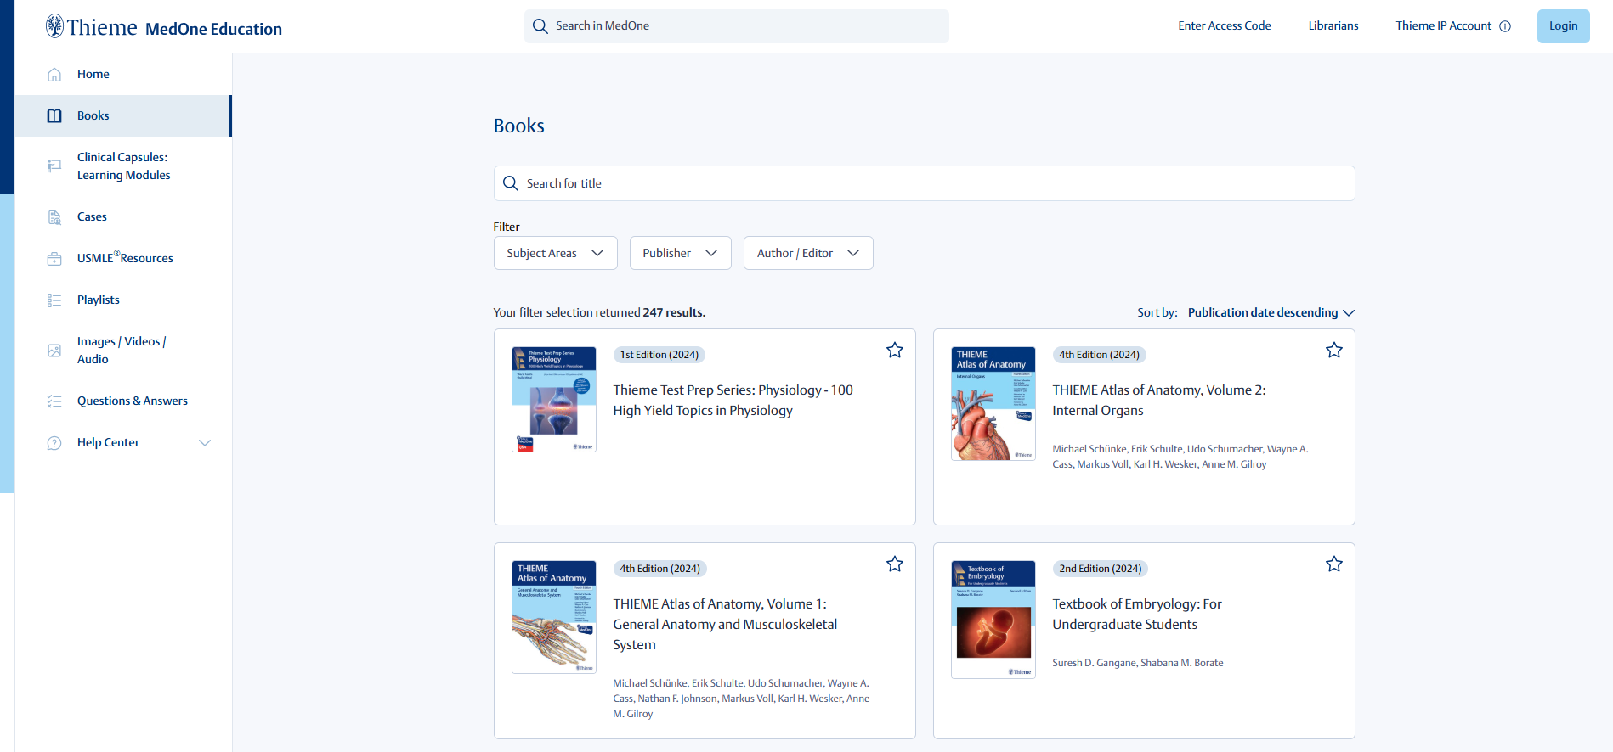The image size is (1613, 752).
Task: Click the 4th Edition badge of Volume 1
Action: click(660, 569)
